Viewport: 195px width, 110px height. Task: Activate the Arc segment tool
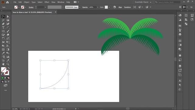(8, 28)
